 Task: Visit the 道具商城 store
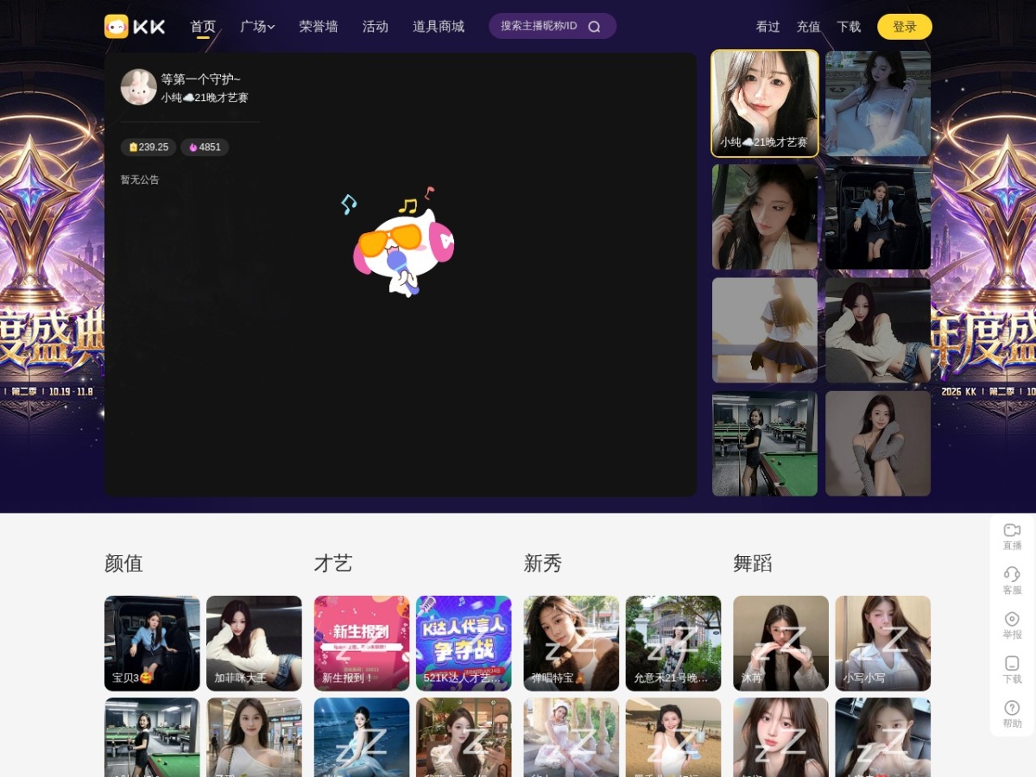click(x=439, y=26)
